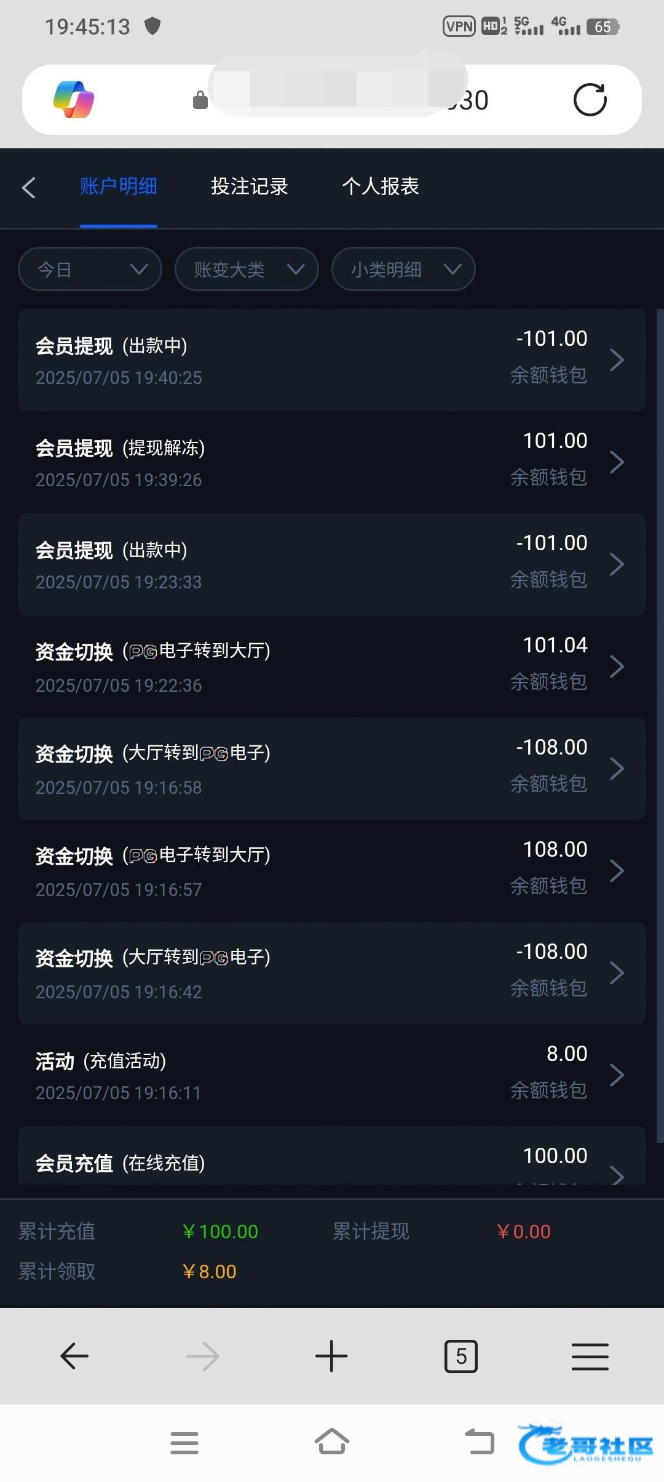Expand the 账变大类 category dropdown

pos(247,269)
